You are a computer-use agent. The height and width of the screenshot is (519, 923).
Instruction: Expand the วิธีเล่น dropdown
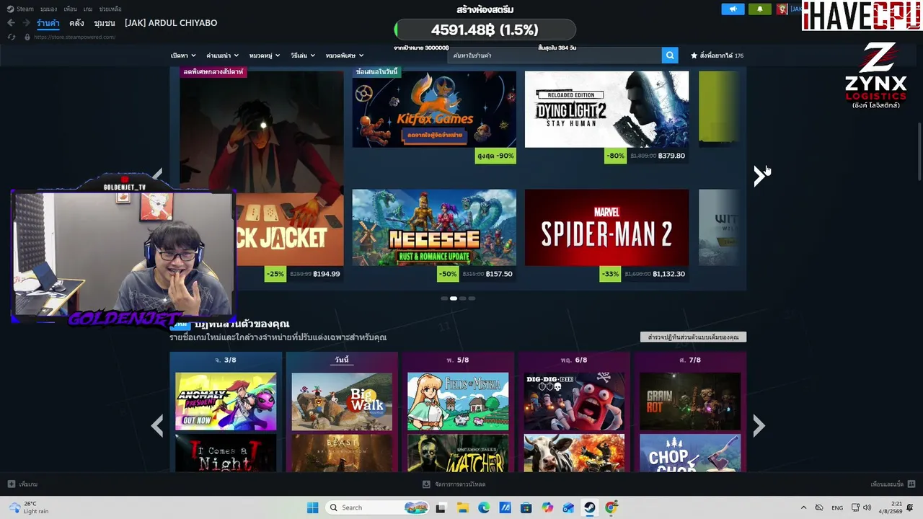(x=303, y=56)
